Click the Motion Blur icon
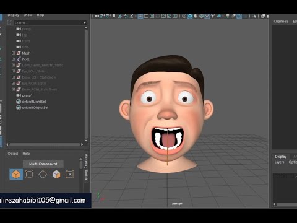This screenshot has width=297, height=223. [233, 16]
